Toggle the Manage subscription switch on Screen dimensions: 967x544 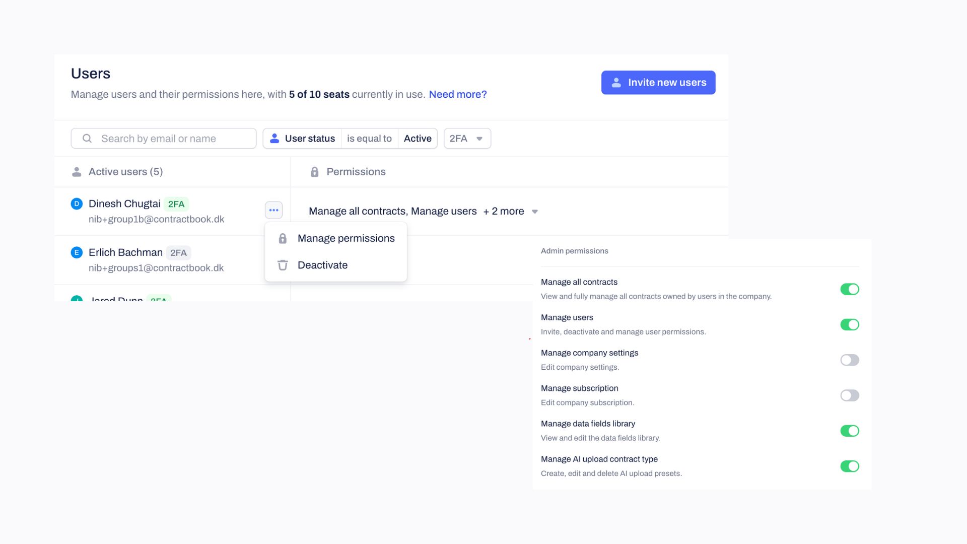[850, 395]
